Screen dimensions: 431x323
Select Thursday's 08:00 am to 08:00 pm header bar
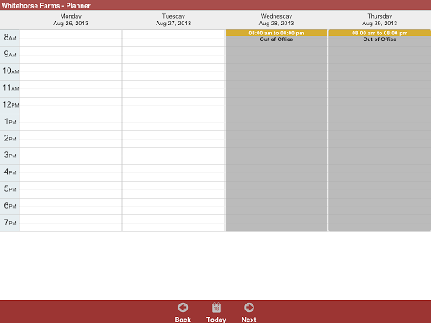point(380,33)
